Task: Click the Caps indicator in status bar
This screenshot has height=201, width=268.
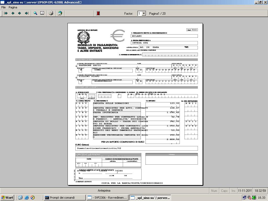Action: coord(224,191)
